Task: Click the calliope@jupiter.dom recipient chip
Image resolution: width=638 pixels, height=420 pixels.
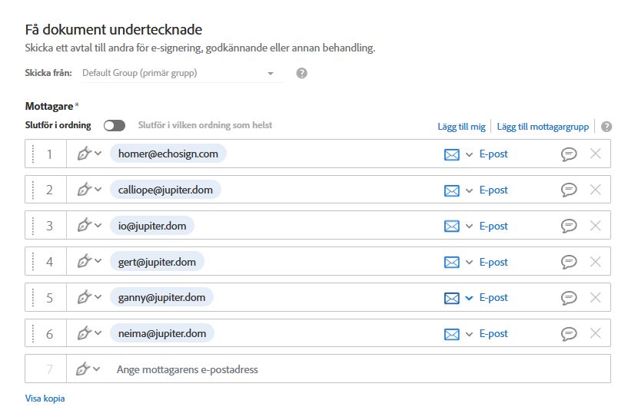Action: 165,190
